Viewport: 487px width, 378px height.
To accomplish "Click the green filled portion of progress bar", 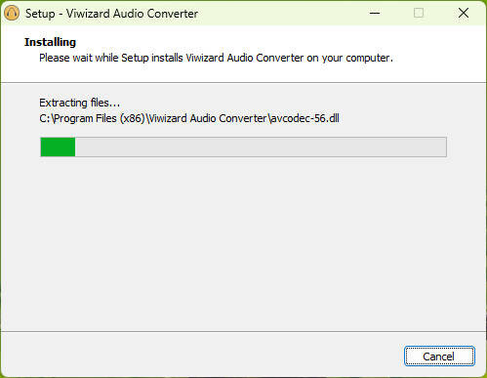I will (x=58, y=147).
